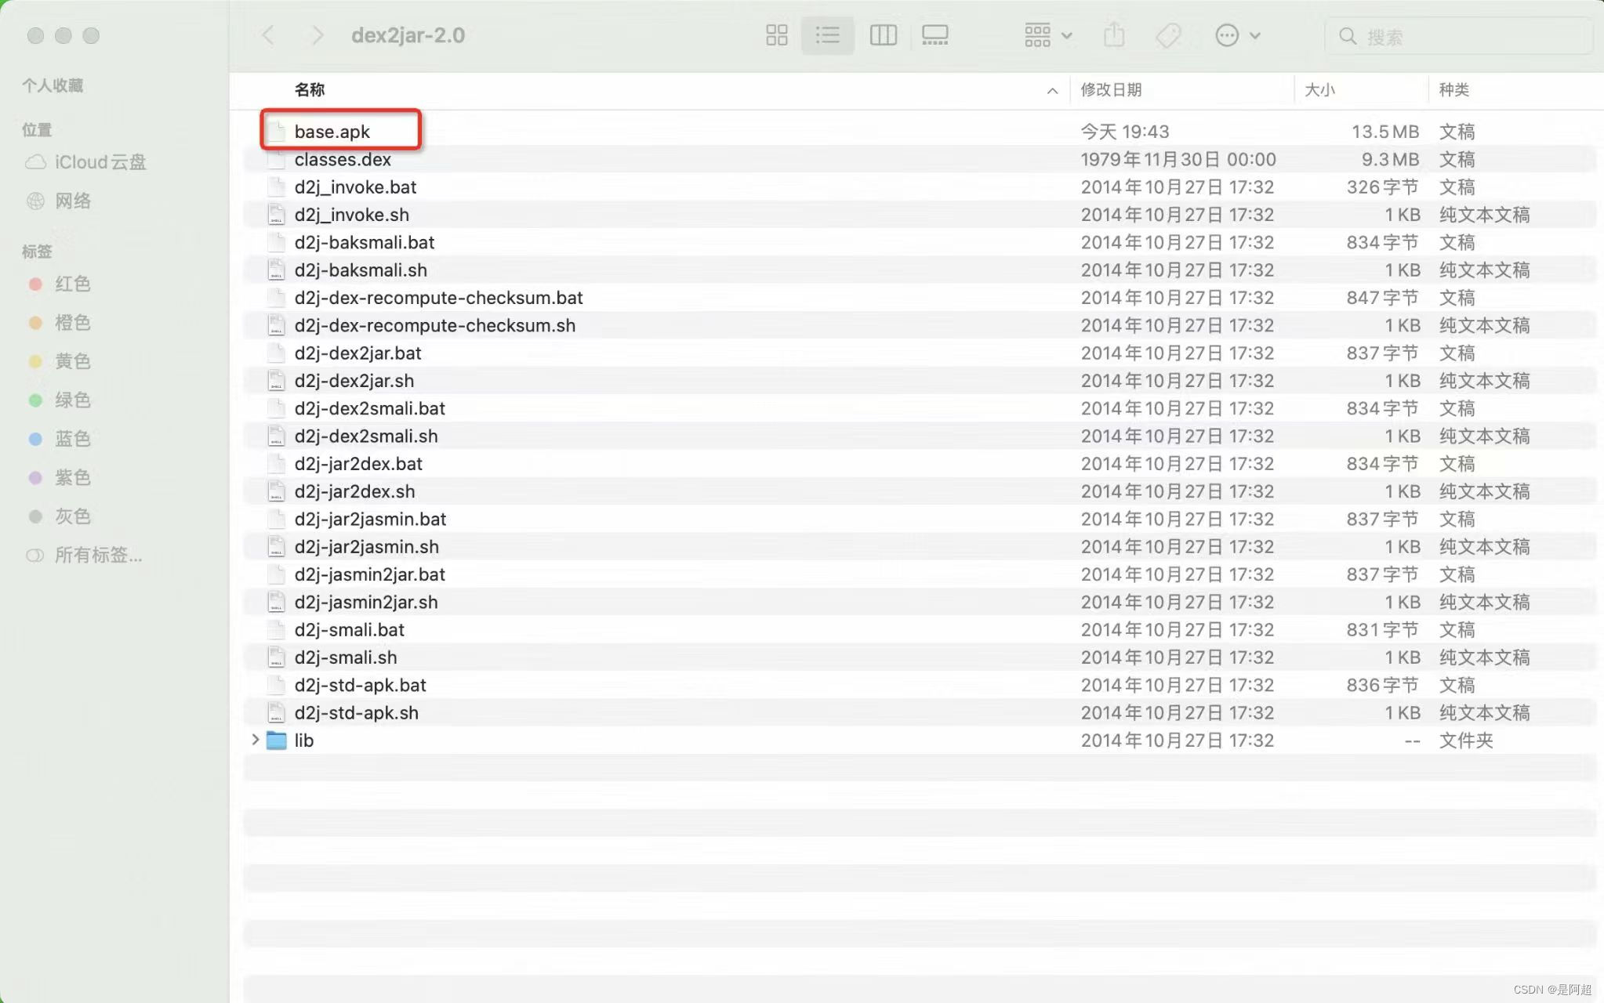Select the 绿色 tag

(59, 400)
